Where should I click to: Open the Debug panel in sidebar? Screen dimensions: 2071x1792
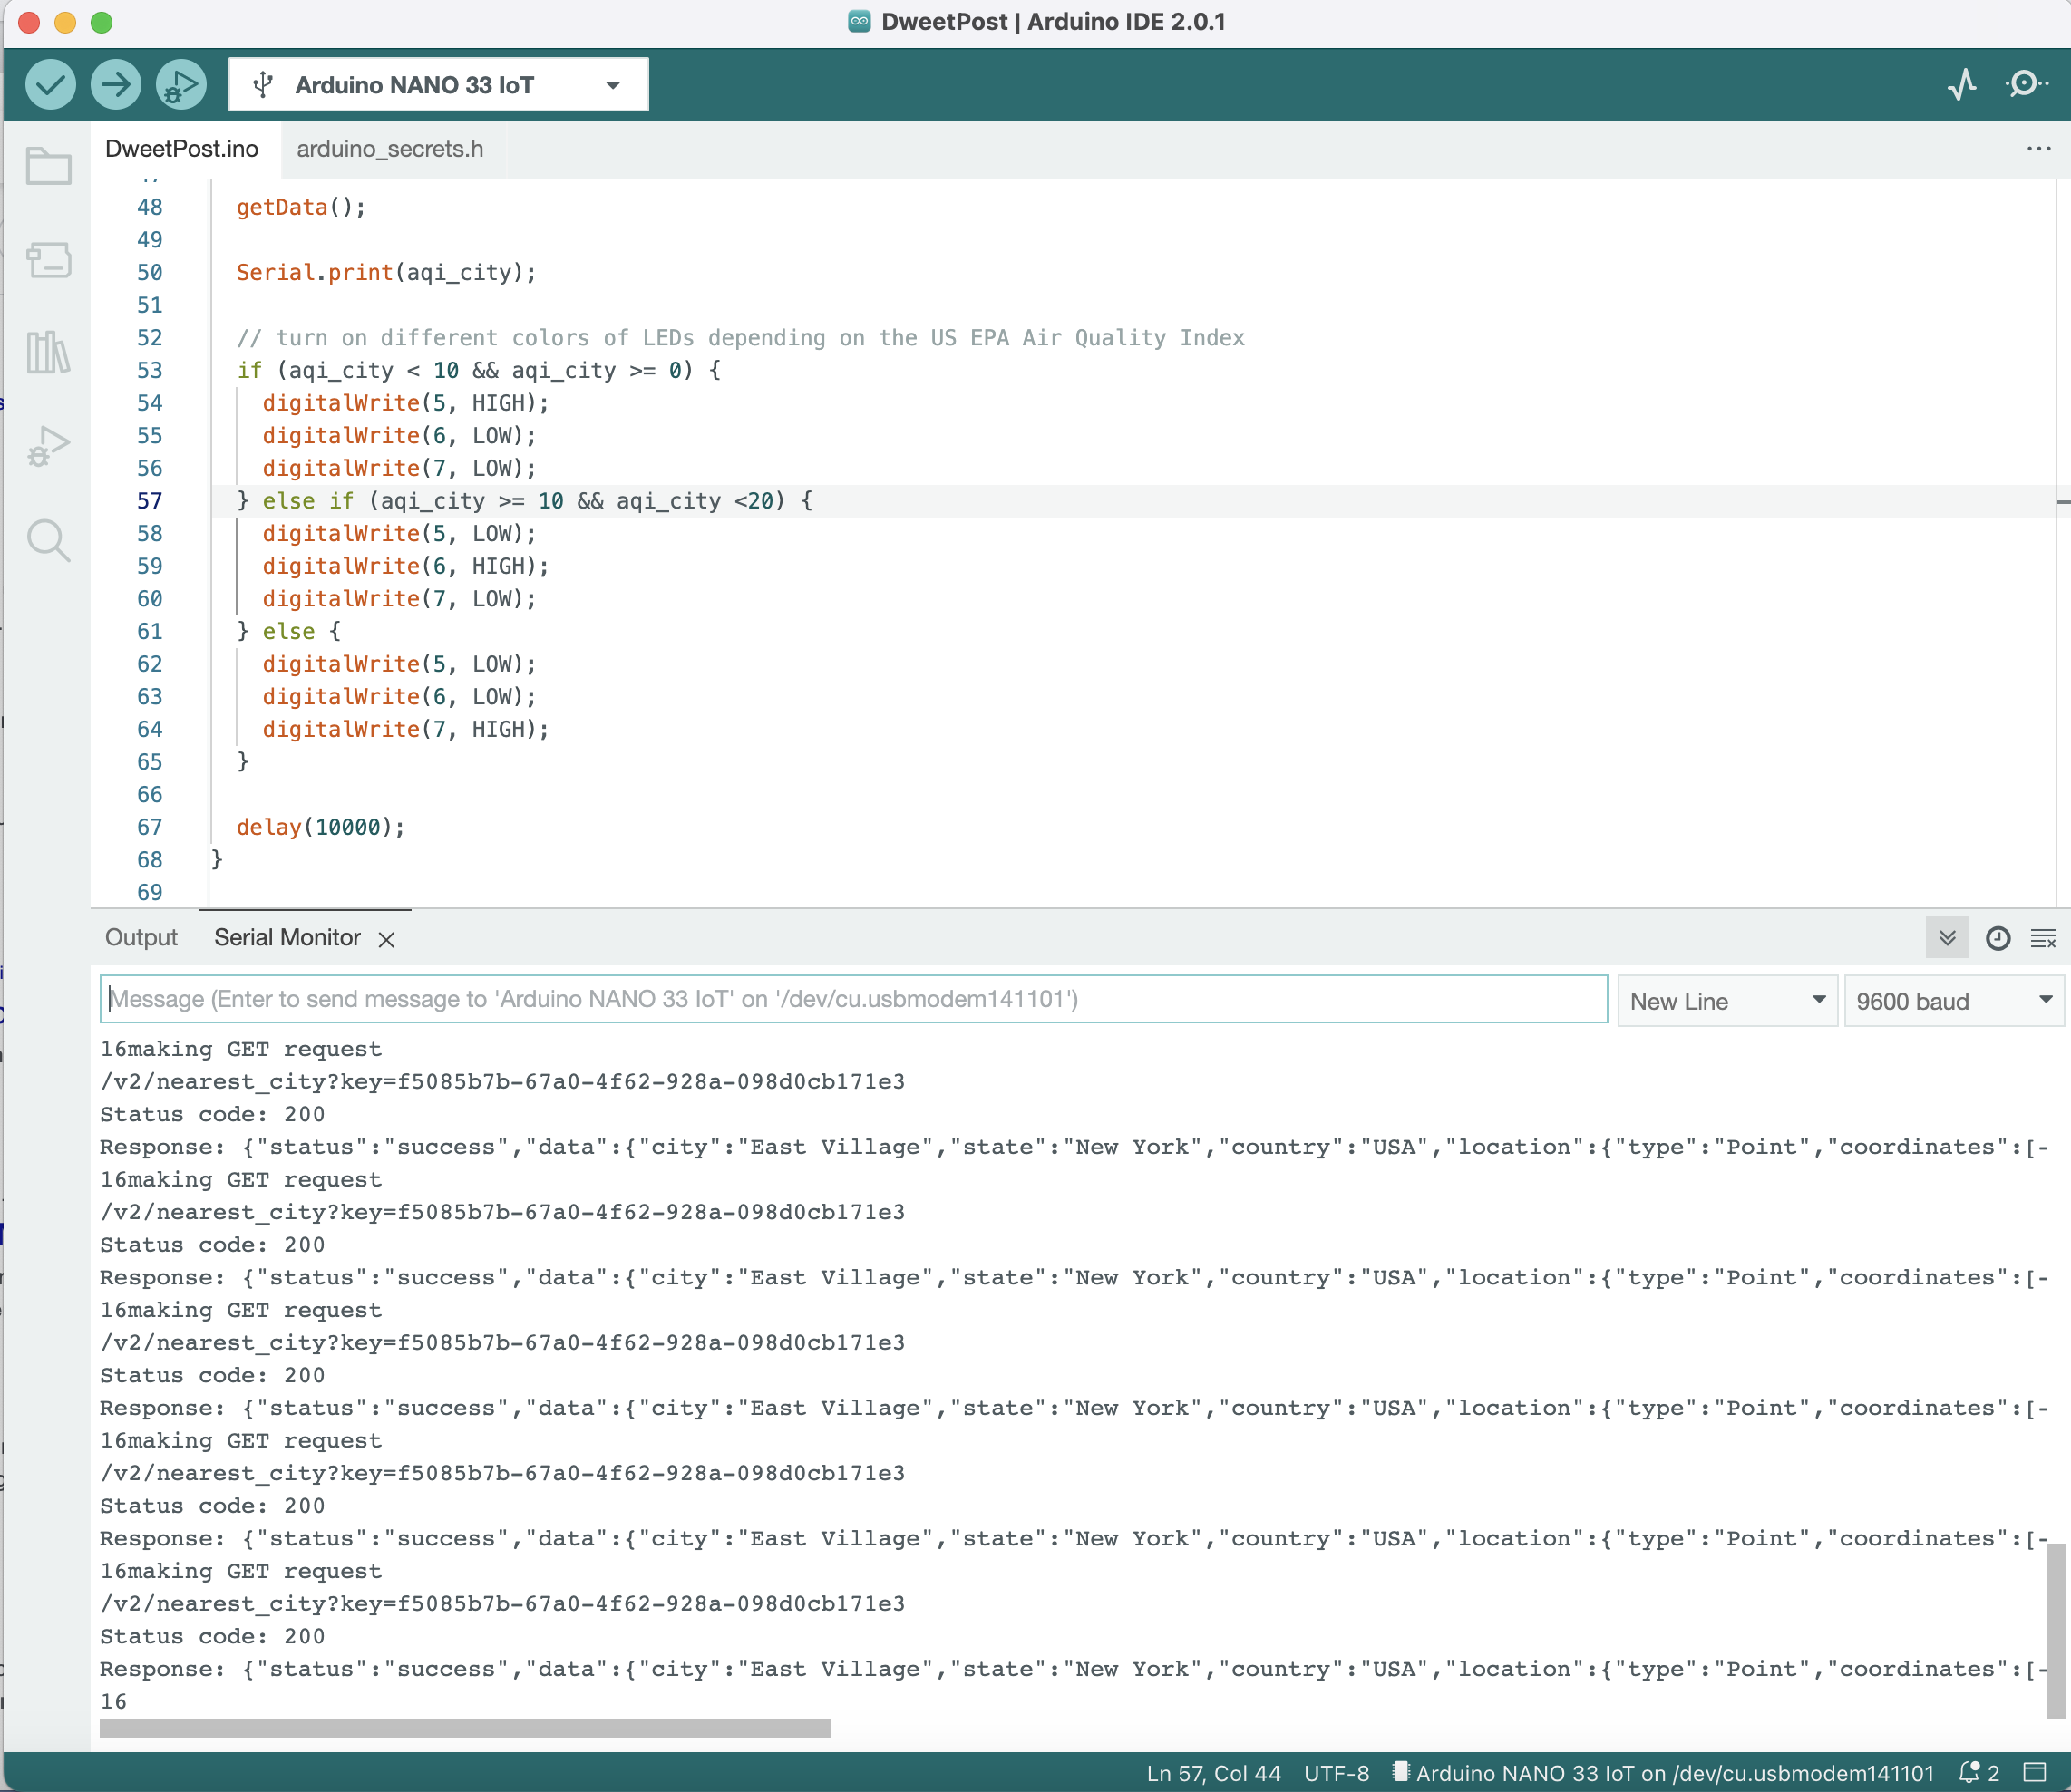[x=48, y=446]
